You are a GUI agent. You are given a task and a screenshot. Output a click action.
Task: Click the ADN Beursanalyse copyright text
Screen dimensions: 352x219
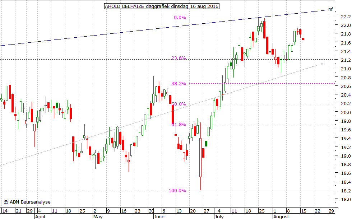pyautogui.click(x=27, y=202)
